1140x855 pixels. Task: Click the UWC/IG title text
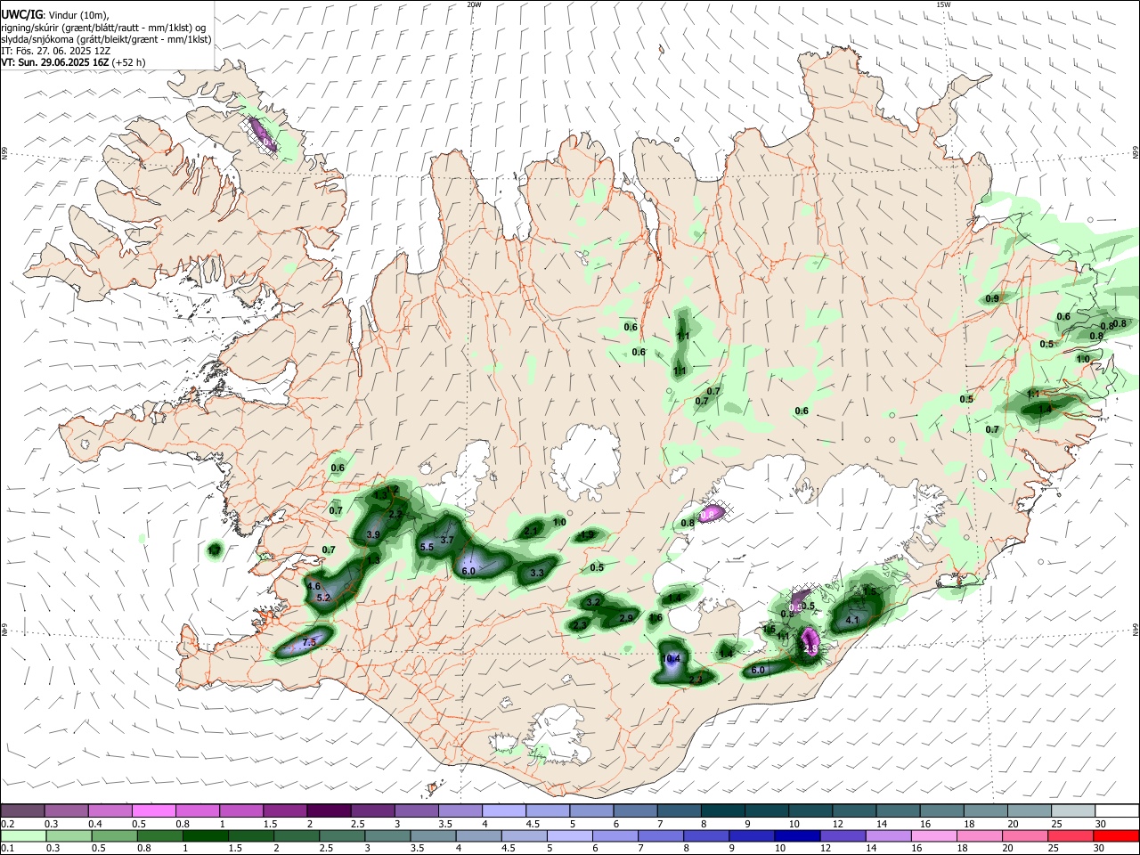[21, 15]
